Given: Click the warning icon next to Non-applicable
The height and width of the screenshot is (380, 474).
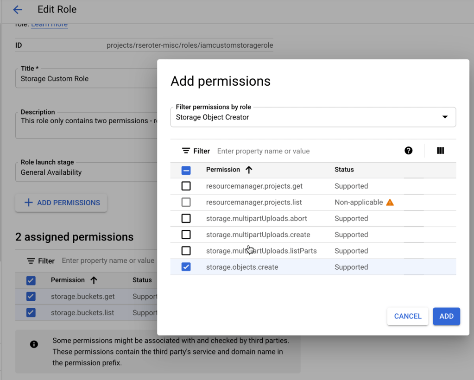Looking at the screenshot, I should point(390,203).
